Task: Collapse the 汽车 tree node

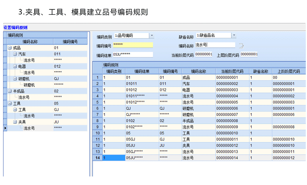Action: tap(15, 54)
